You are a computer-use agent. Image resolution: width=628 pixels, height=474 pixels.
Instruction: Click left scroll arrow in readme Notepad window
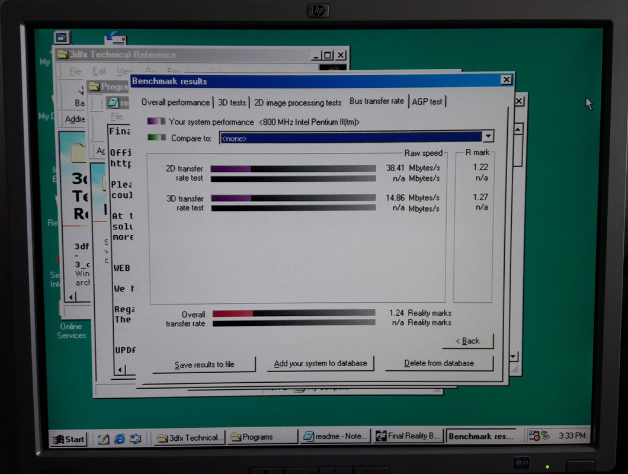[120, 370]
